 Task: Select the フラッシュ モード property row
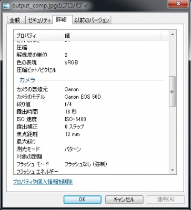click(91, 164)
